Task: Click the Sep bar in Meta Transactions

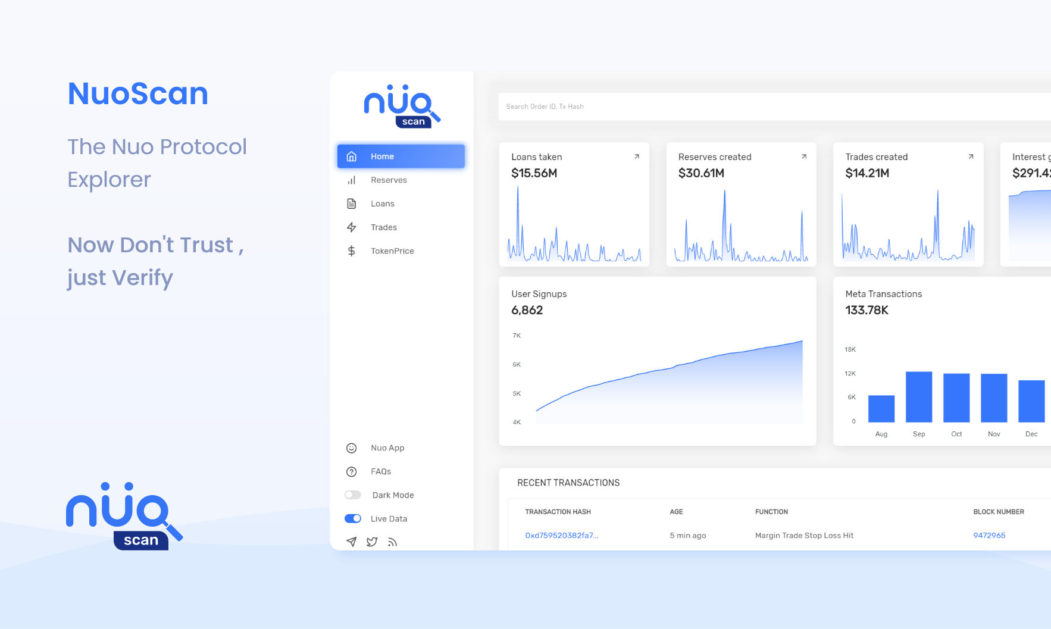Action: (919, 397)
